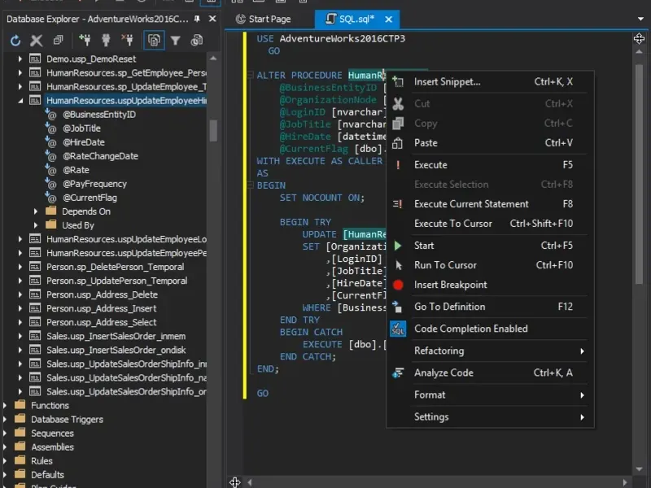The height and width of the screenshot is (488, 651).
Task: Click the Database Explorer vertical scrollbar thumb
Action: [x=213, y=130]
